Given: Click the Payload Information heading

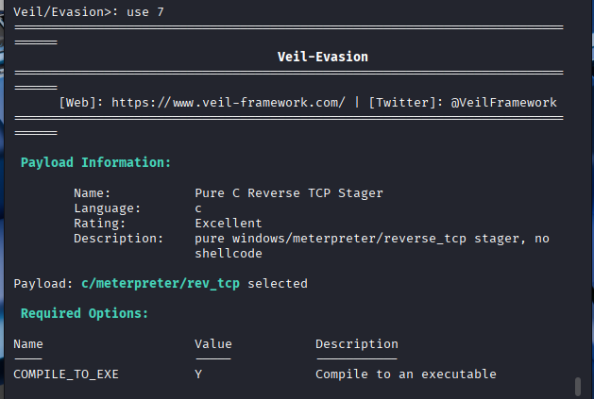Looking at the screenshot, I should (x=95, y=162).
